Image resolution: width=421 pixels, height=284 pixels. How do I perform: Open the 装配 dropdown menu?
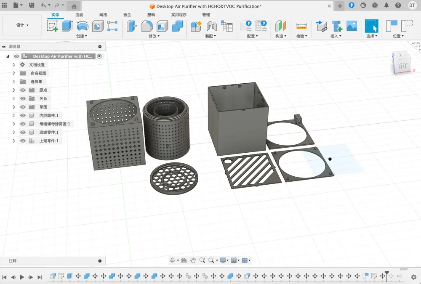[210, 36]
